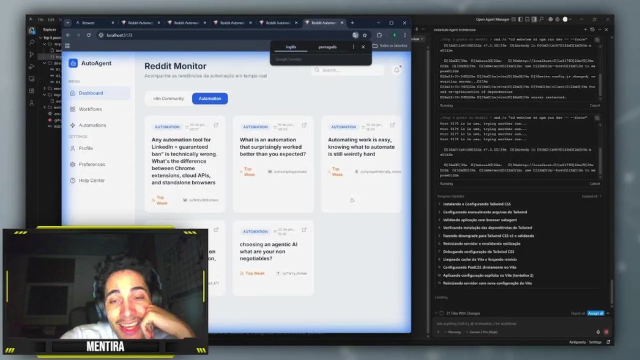Choose português in translate popup
This screenshot has height=360, width=640.
[327, 47]
